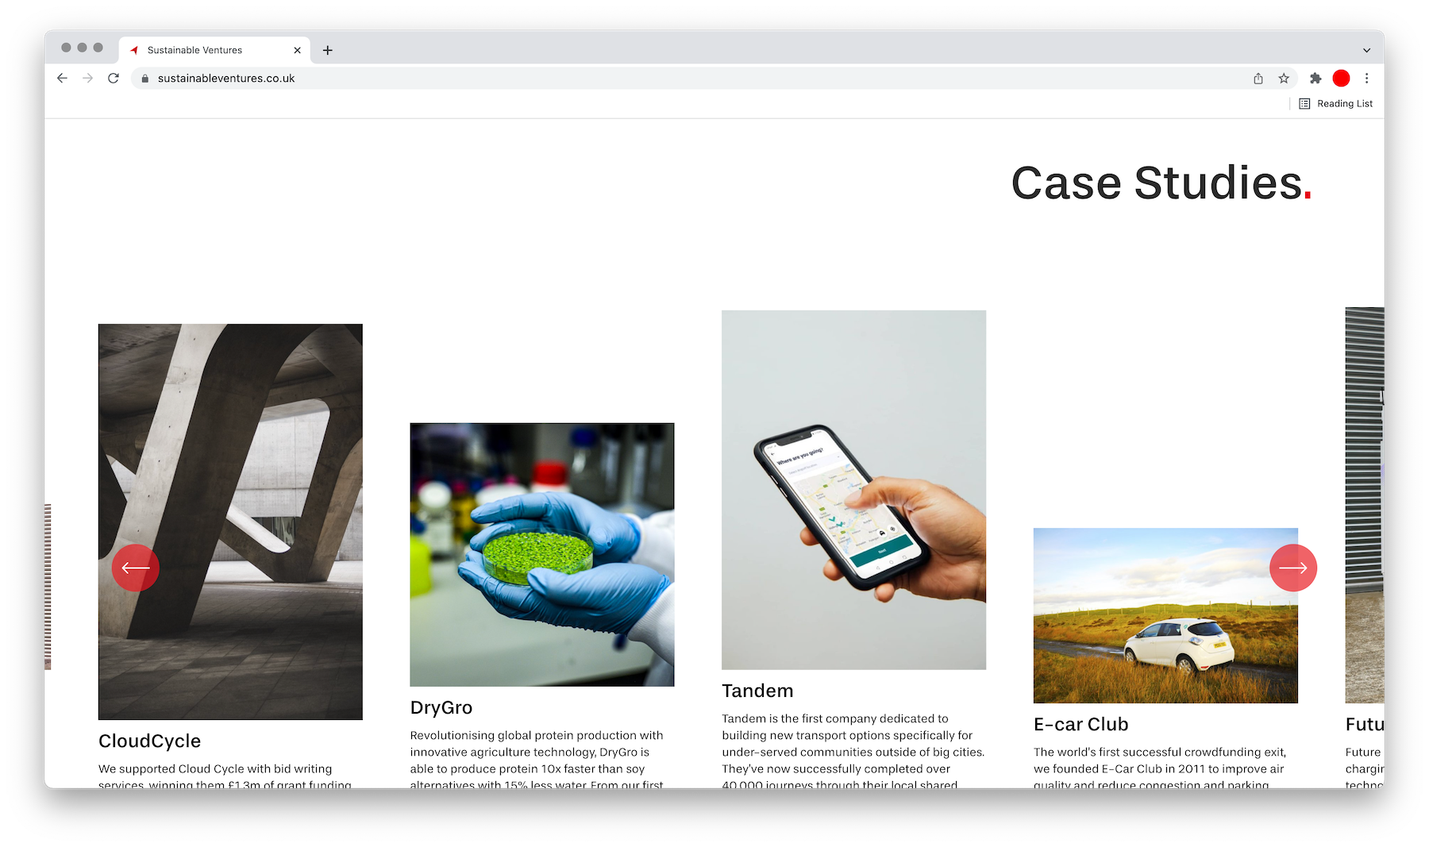Viewport: 1429px width, 847px height.
Task: Open Chrome three-dot menu
Action: 1366,78
